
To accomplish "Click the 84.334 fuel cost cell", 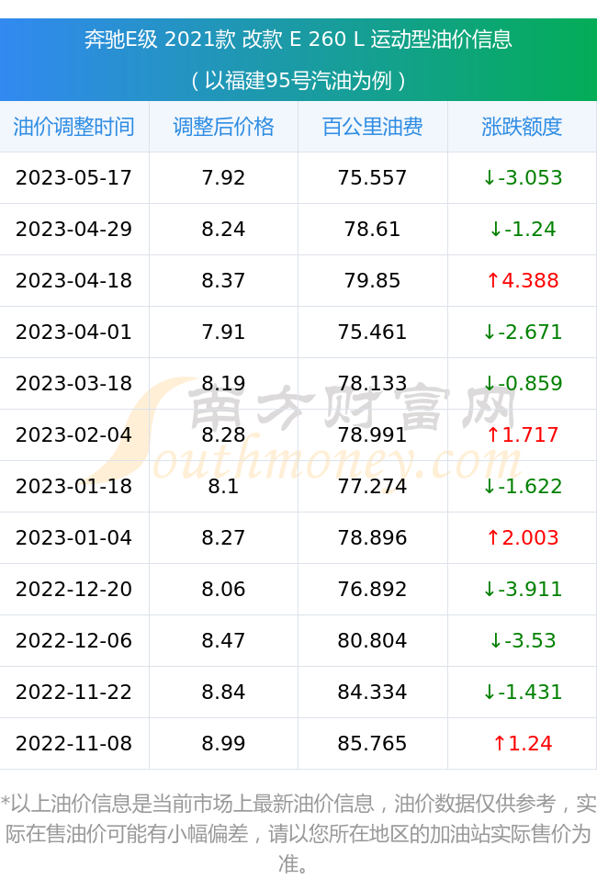I will (x=373, y=692).
